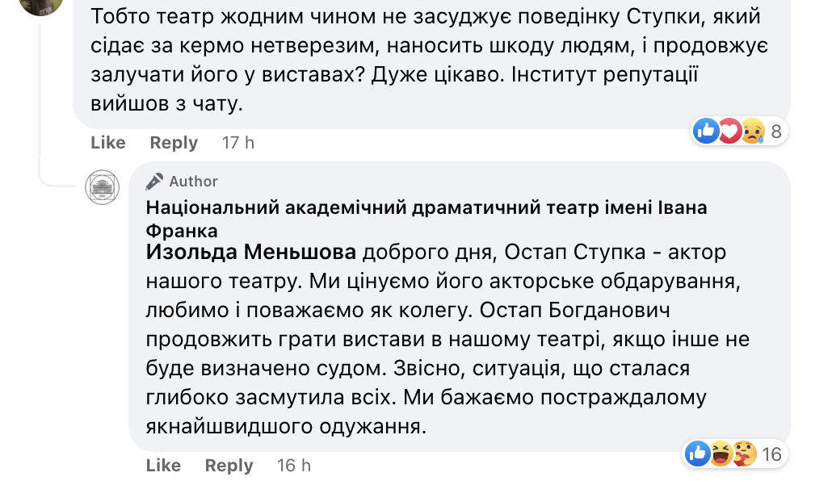Click the sad-face reaction icon on the first comment
Viewport: 832px width, 481px height.
[752, 131]
